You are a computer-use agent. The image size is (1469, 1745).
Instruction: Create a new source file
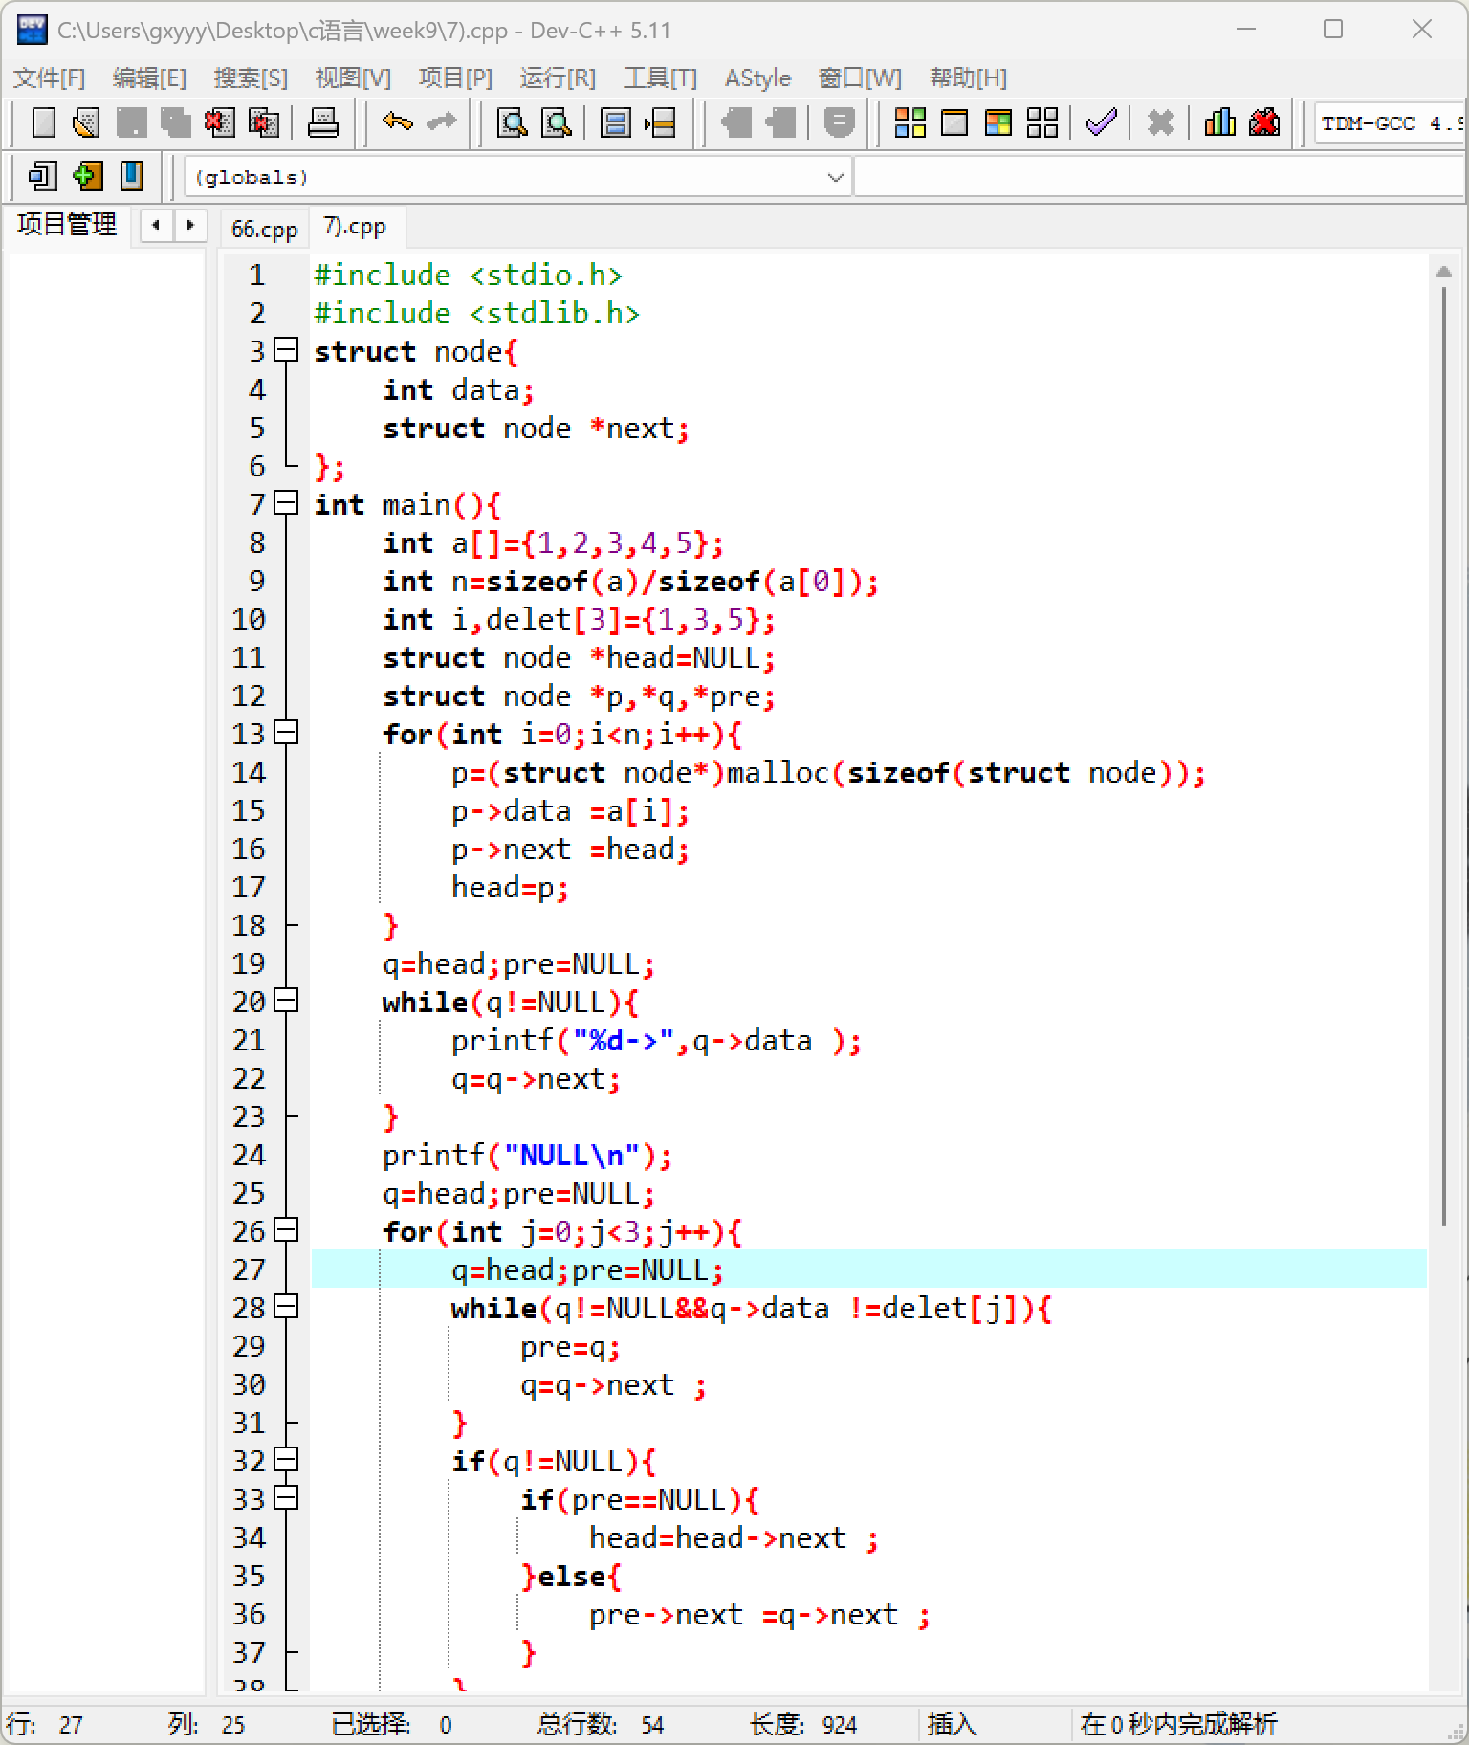(43, 122)
